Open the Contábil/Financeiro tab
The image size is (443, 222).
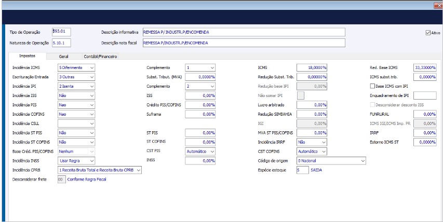[101, 56]
